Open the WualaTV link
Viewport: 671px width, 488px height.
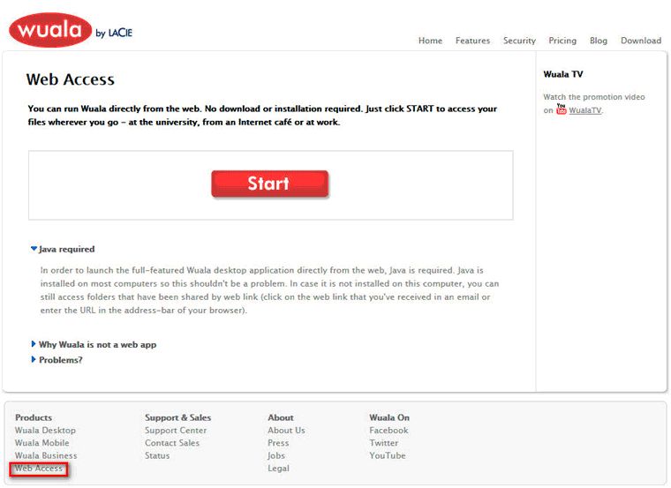pyautogui.click(x=584, y=110)
